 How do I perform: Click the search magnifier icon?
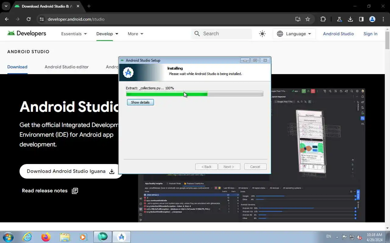coord(197,34)
